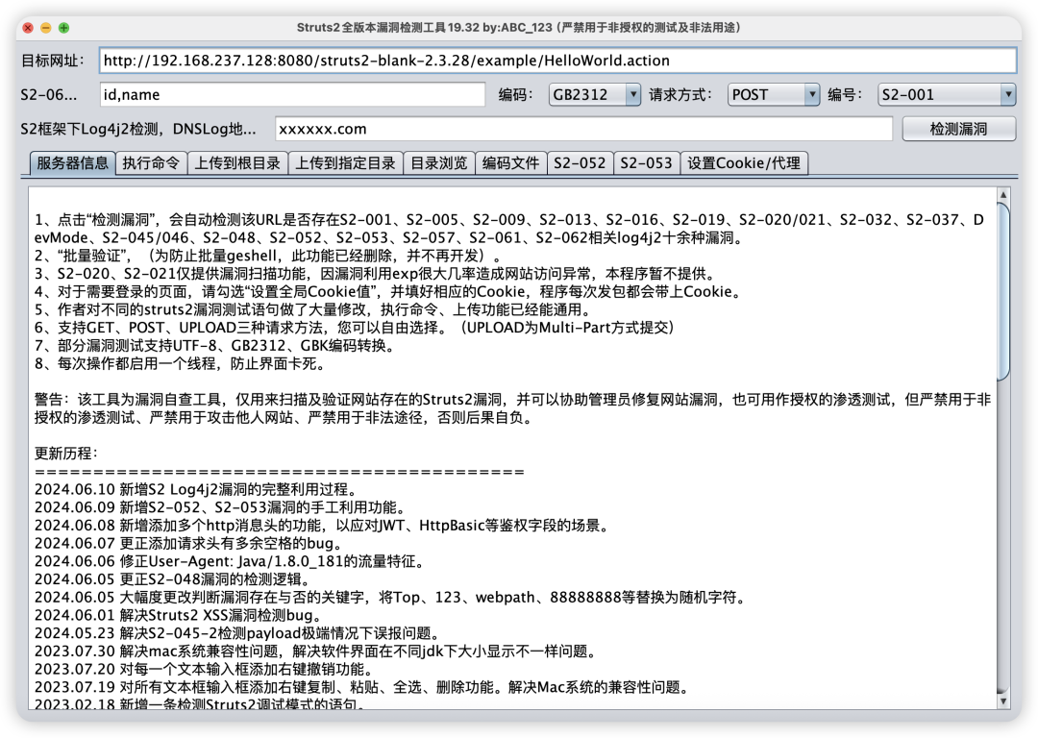Click the 目标网址 label
The image size is (1038, 738).
[x=53, y=61]
